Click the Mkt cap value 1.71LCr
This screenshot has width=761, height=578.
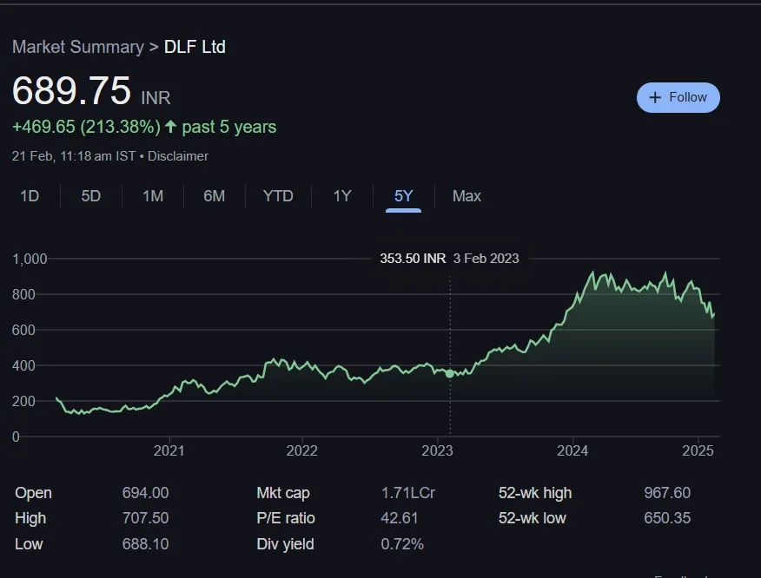[x=408, y=493]
